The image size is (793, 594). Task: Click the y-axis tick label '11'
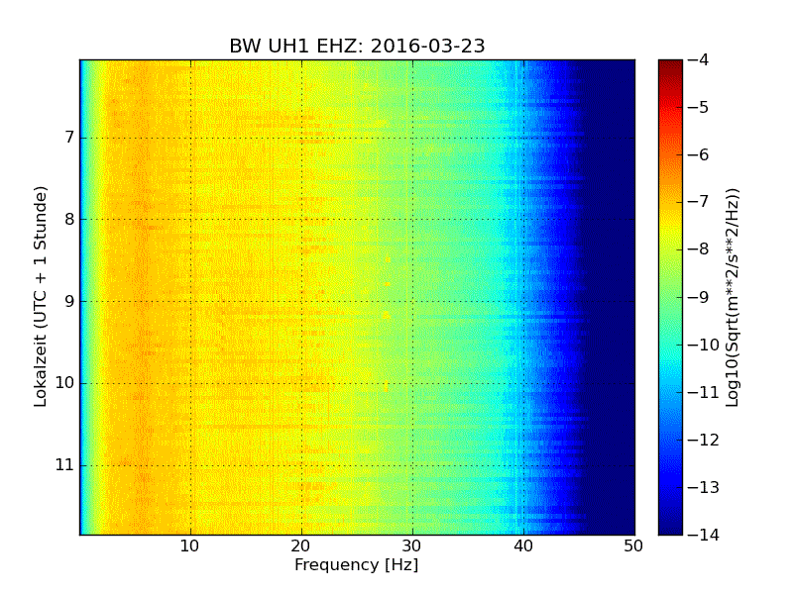pyautogui.click(x=64, y=465)
